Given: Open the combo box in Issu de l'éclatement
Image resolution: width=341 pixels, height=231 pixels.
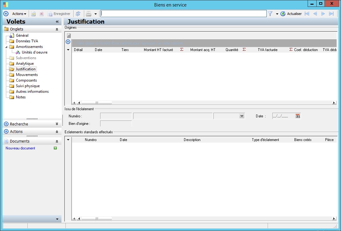Looking at the screenshot, I should (x=241, y=116).
